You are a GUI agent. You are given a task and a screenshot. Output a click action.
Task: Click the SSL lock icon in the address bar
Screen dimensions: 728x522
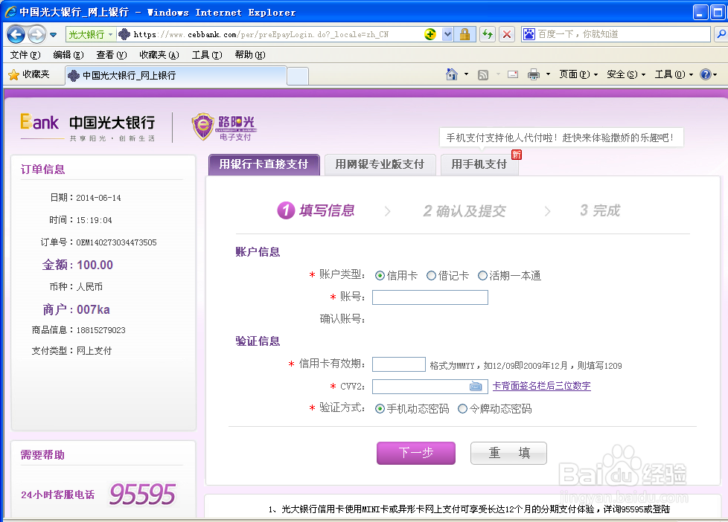pos(465,34)
